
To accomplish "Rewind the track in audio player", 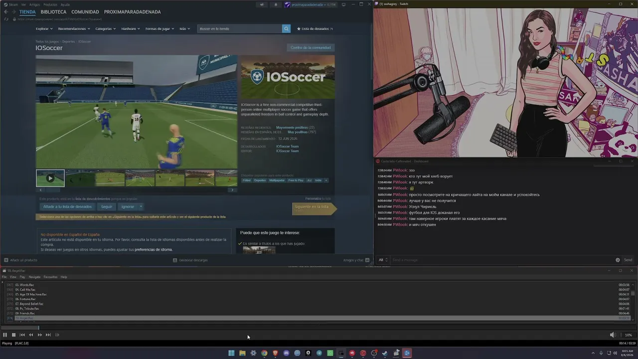I will (x=31, y=335).
